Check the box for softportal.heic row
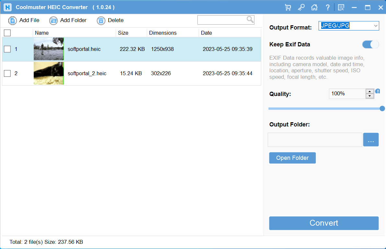The image size is (386, 249). pyautogui.click(x=7, y=49)
